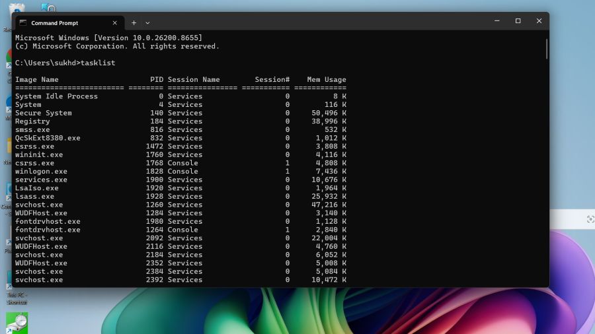Viewport: 595px width, 334px height.
Task: Close the terminal window
Action: pos(539,21)
